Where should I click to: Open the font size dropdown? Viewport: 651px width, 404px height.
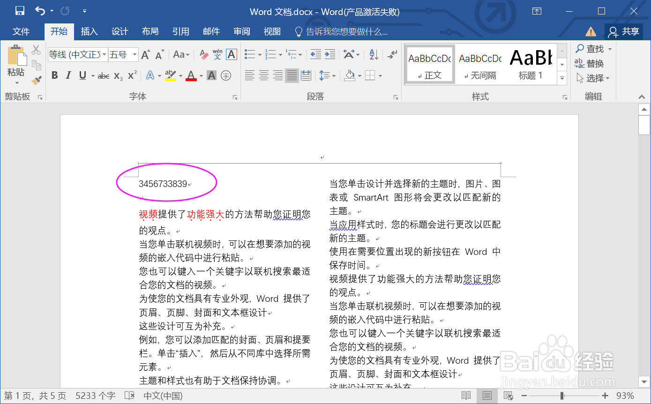pos(134,54)
